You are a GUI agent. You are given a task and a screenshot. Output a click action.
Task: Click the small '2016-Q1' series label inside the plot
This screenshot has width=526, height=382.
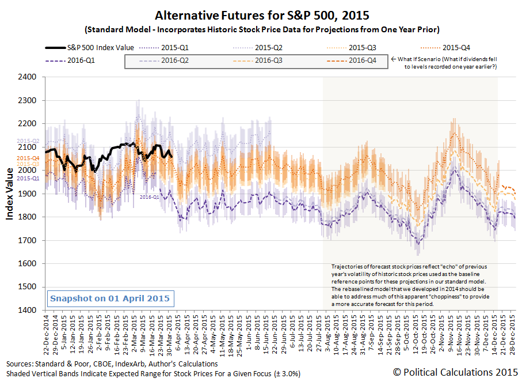coord(149,197)
